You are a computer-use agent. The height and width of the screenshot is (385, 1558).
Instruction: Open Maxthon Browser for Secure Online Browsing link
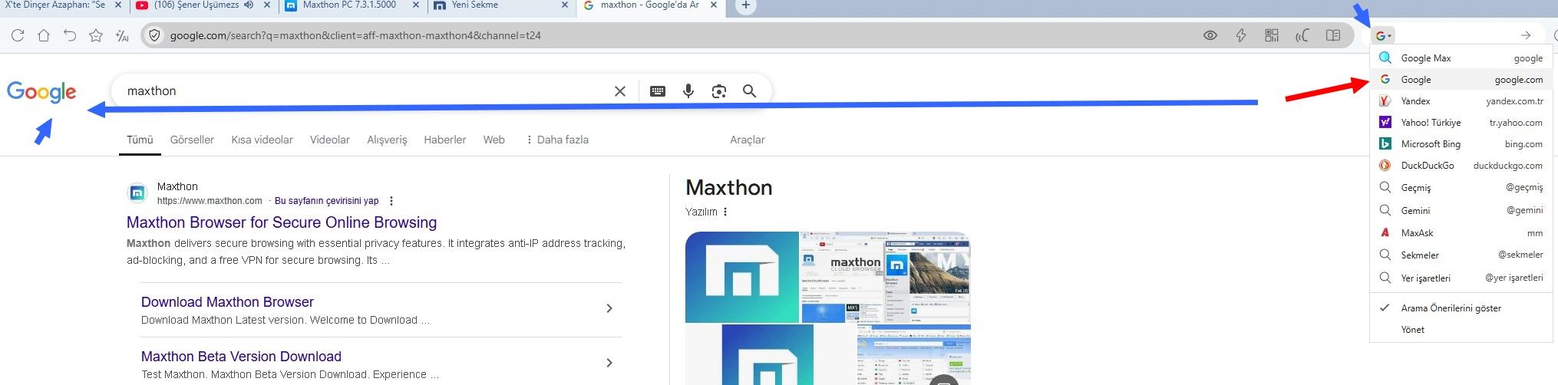[282, 222]
